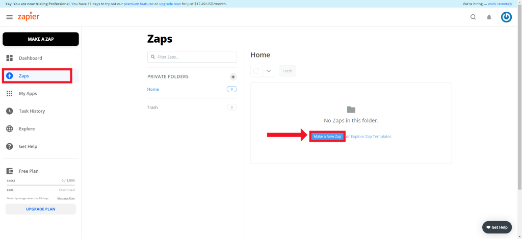Open search with the magnifier icon

[x=473, y=17]
